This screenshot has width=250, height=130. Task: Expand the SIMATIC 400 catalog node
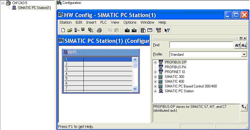(155, 82)
